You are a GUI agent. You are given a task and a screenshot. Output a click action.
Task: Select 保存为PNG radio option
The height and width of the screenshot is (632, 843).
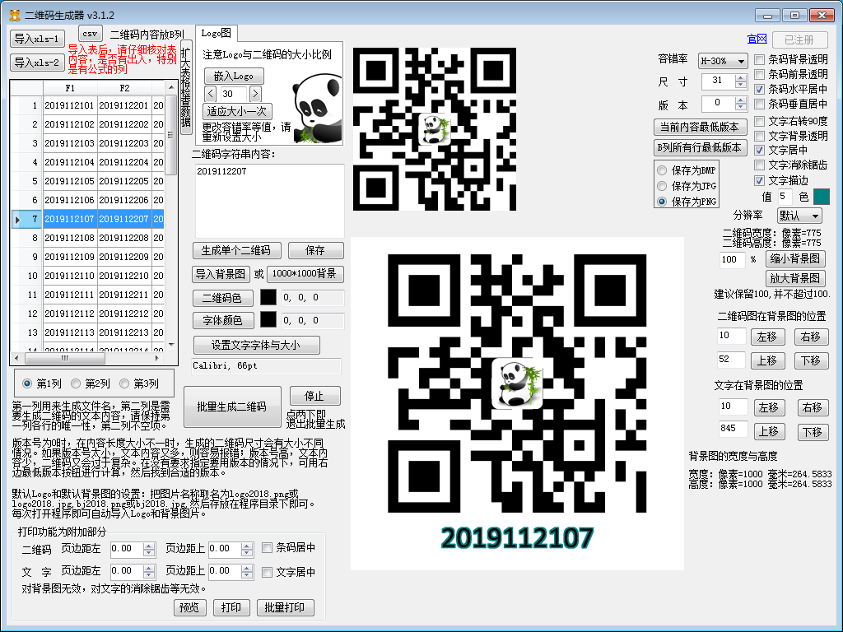(x=662, y=202)
